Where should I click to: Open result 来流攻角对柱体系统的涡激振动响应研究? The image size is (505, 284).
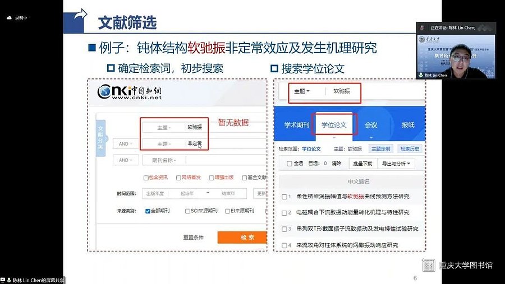(x=347, y=245)
